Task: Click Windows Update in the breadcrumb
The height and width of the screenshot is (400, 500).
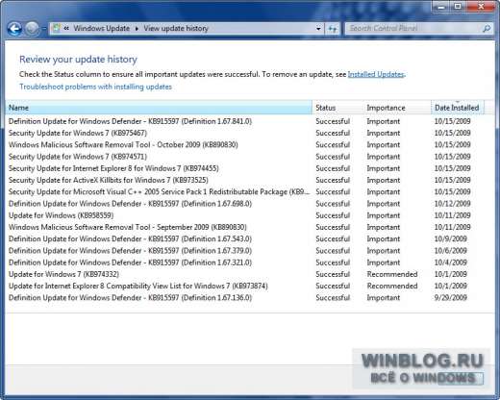Action: click(x=102, y=28)
